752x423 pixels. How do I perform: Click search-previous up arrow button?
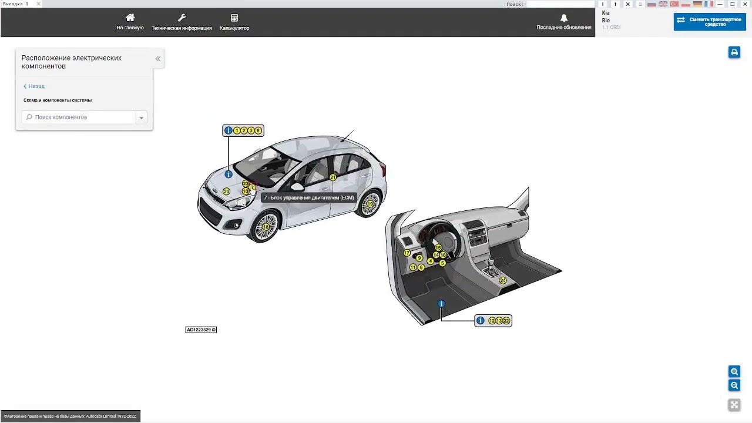click(615, 4)
